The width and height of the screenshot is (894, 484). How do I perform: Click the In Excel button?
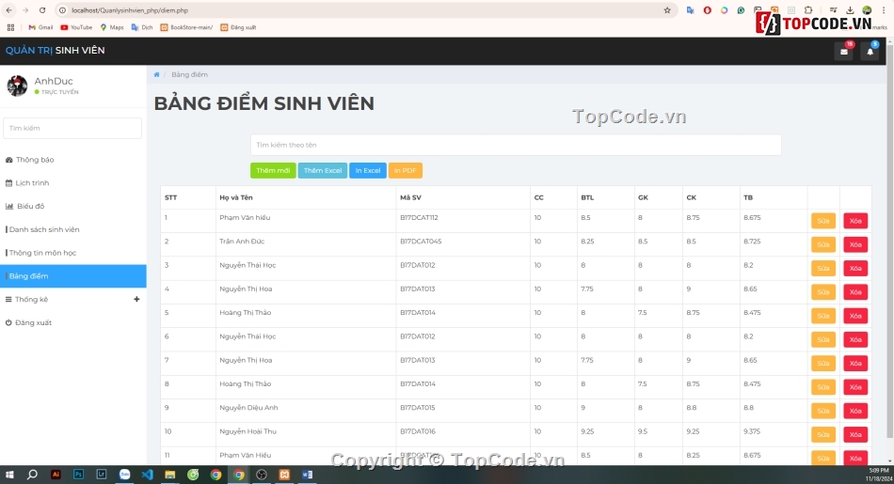tap(368, 170)
